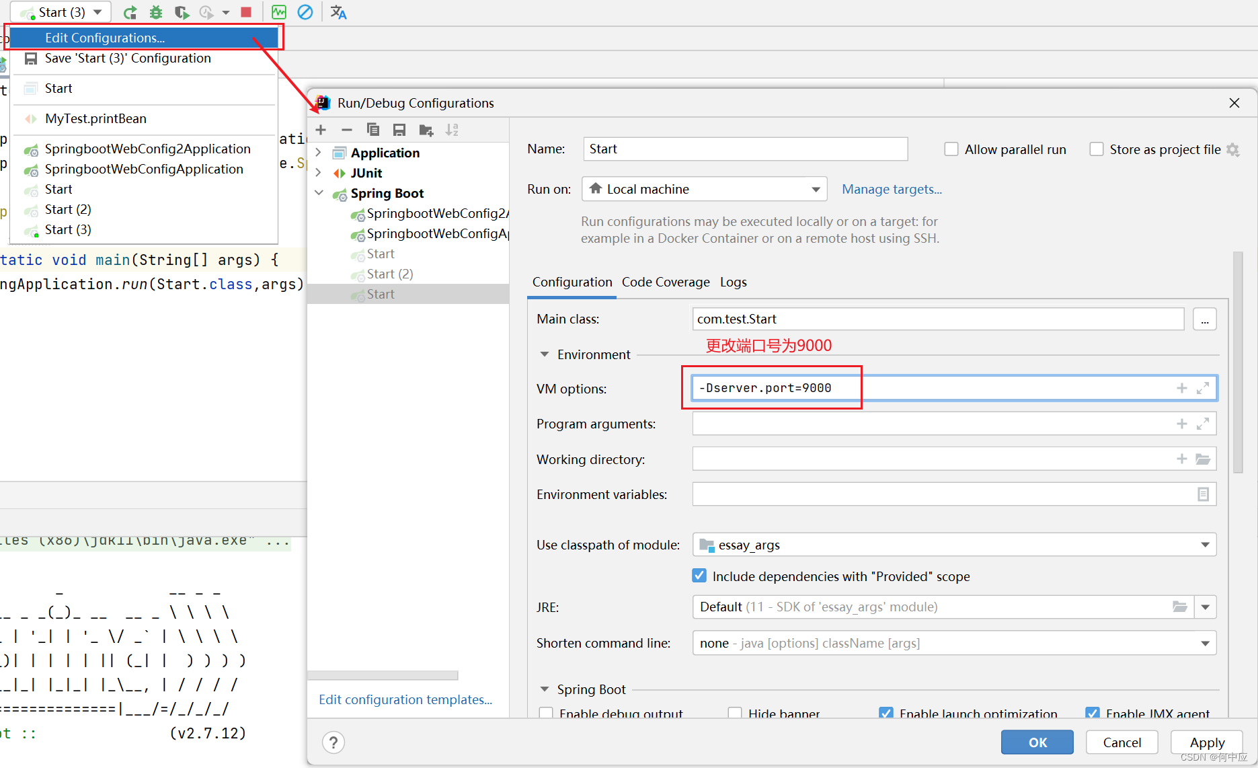Add a new configuration with plus icon
The width and height of the screenshot is (1258, 768).
(321, 130)
